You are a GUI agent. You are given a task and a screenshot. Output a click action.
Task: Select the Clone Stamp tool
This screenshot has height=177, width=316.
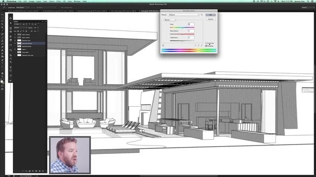[2, 40]
